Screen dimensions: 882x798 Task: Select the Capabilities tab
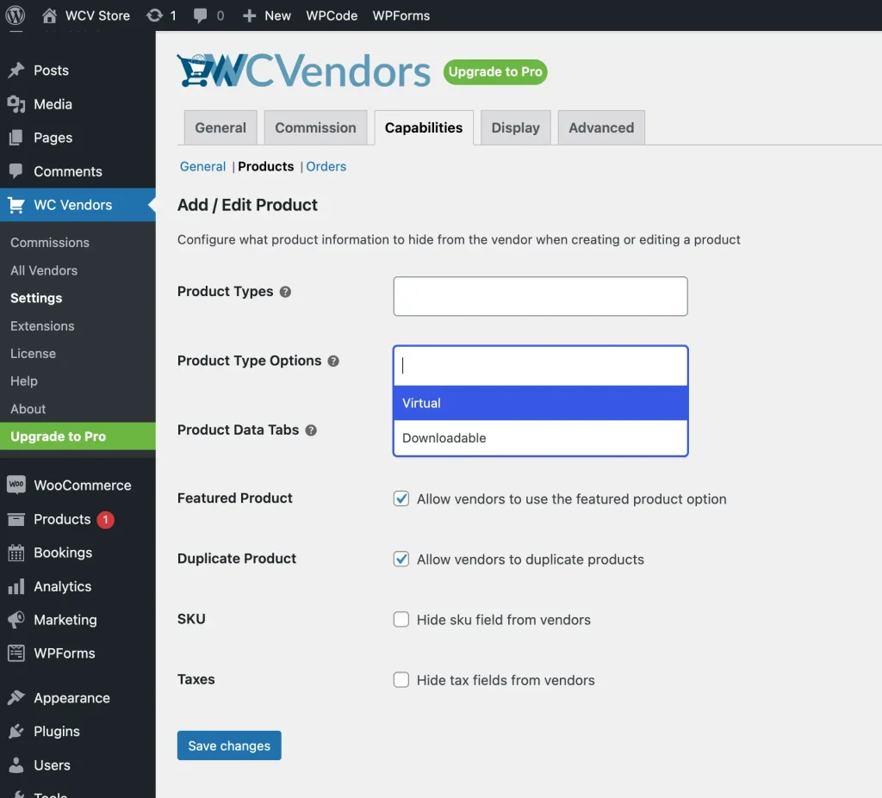pos(424,127)
